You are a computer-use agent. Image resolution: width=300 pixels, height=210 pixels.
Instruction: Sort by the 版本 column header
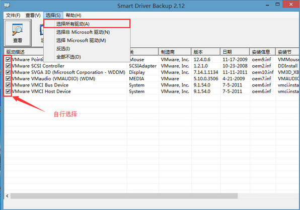[205, 52]
